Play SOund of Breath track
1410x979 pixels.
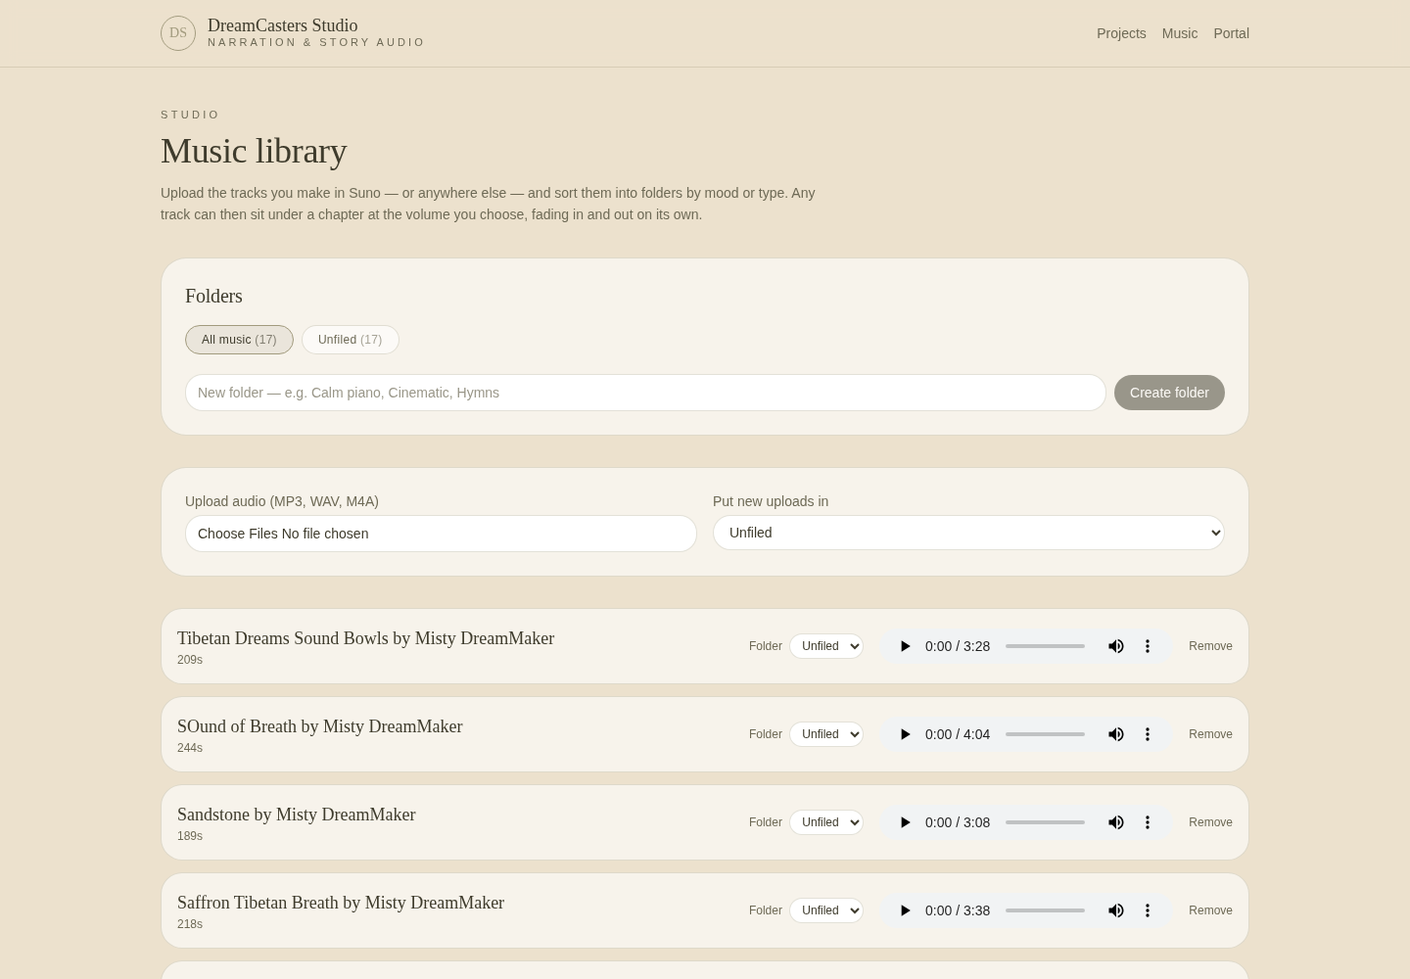click(905, 734)
